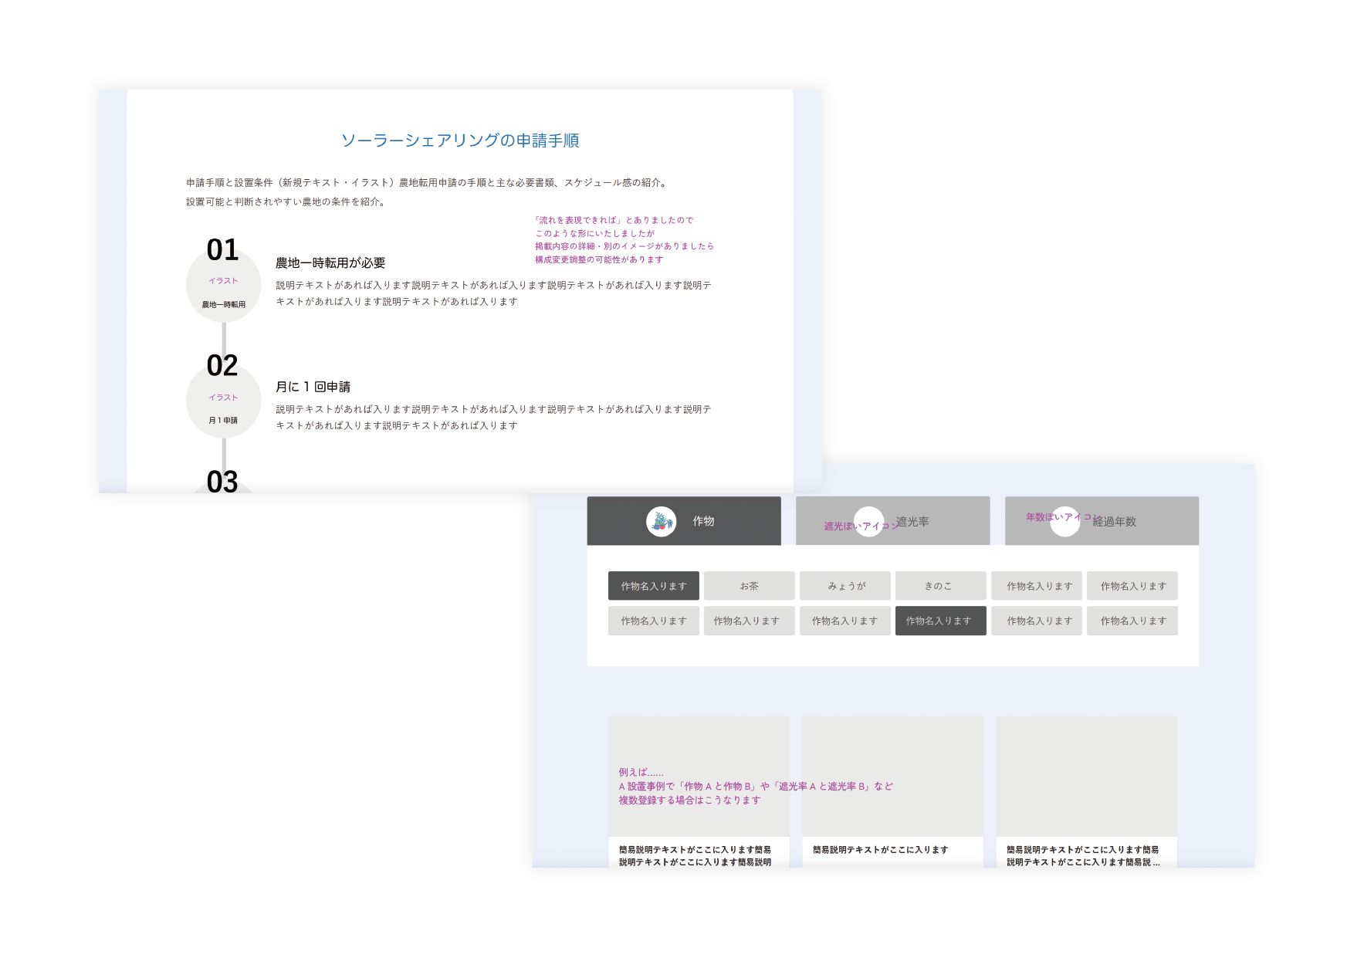Deselect the dark 作物名入ります button in second row
The image size is (1354, 958).
point(940,621)
